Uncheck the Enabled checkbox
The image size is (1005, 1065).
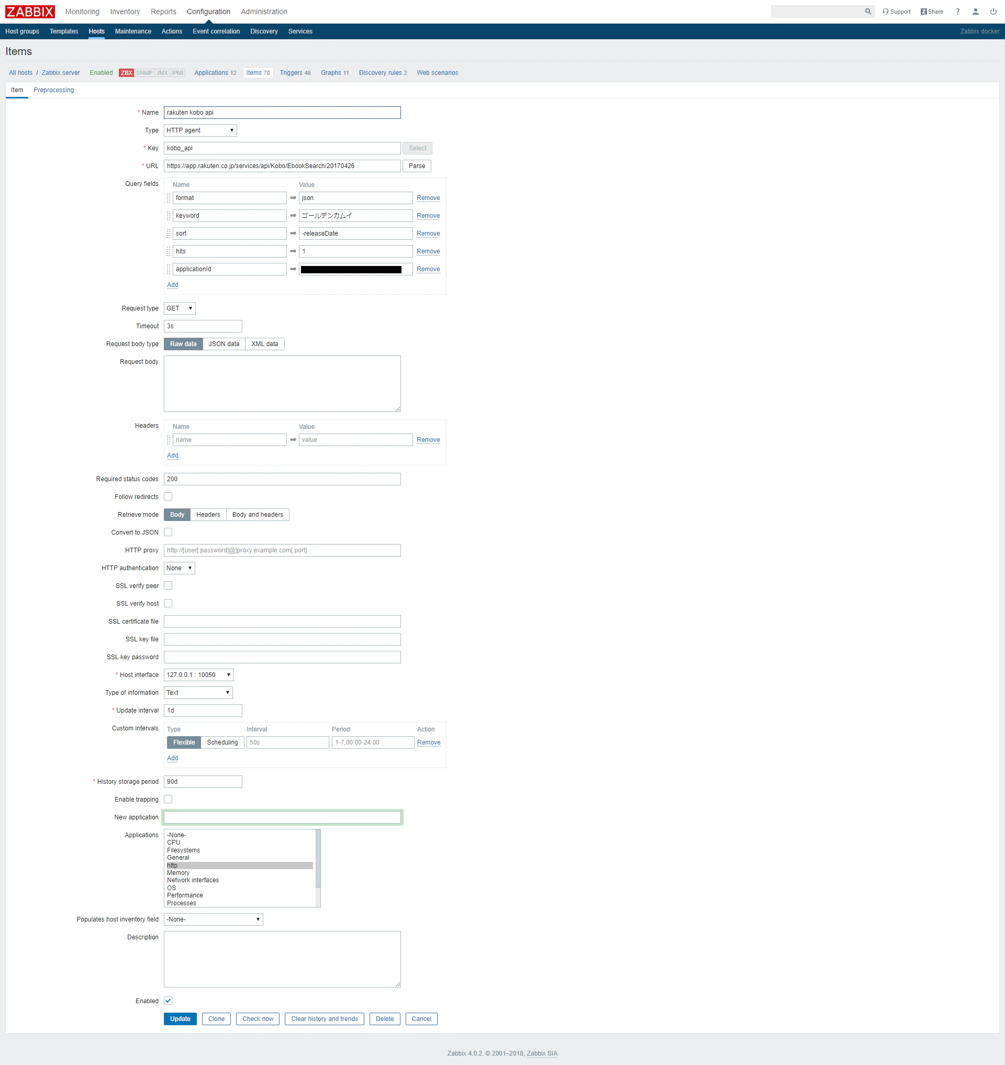(168, 1001)
